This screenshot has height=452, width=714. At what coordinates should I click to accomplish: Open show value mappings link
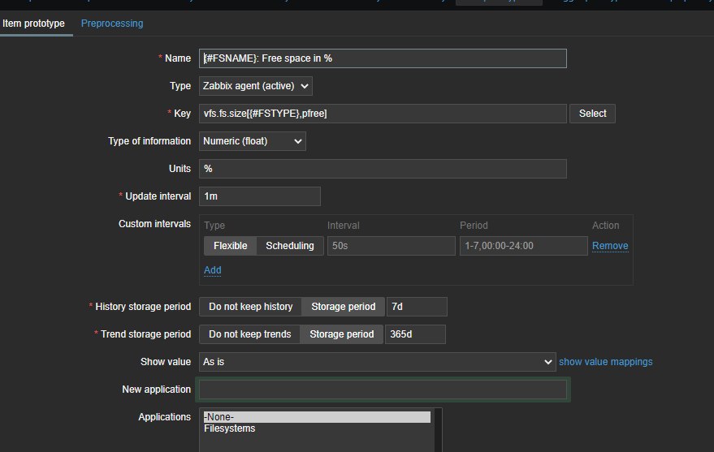point(606,362)
